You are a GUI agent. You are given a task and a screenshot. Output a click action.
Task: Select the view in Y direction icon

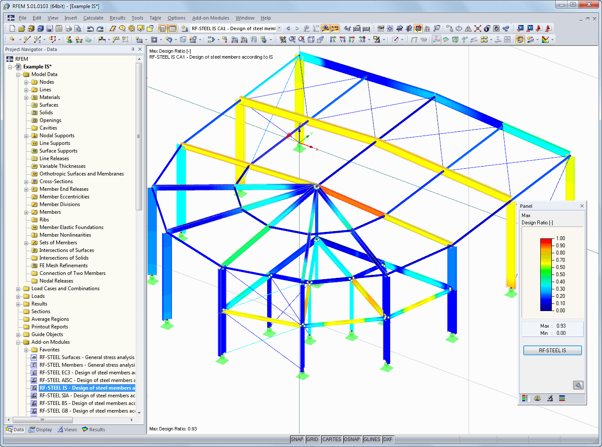pos(342,40)
